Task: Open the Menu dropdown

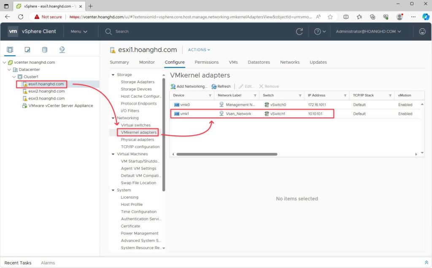Action: point(79,31)
